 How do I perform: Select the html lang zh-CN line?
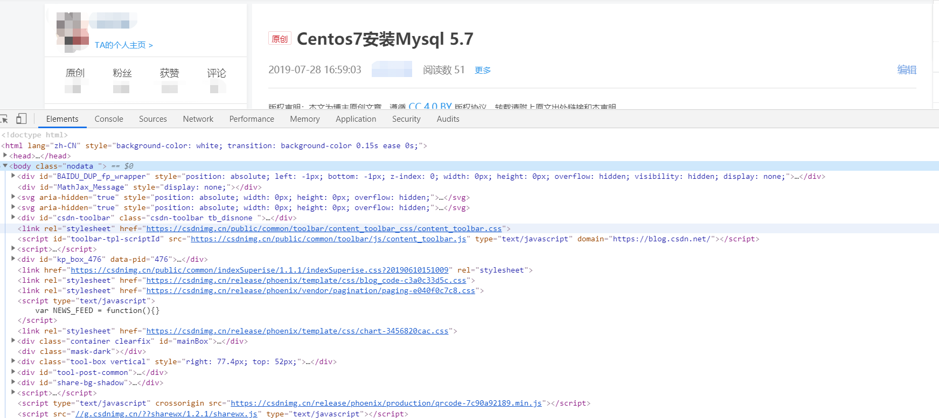(214, 145)
